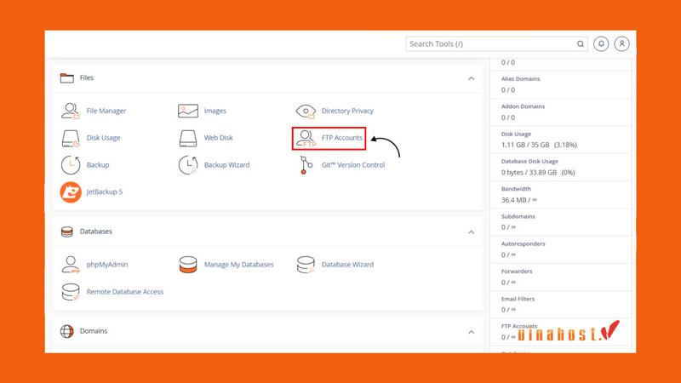Click the orange JetBackup 5 icon
Viewport: 681px width, 383px height.
71,192
